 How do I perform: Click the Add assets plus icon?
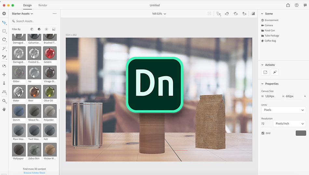click(4, 14)
